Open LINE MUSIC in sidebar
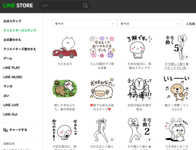 tap(13, 77)
